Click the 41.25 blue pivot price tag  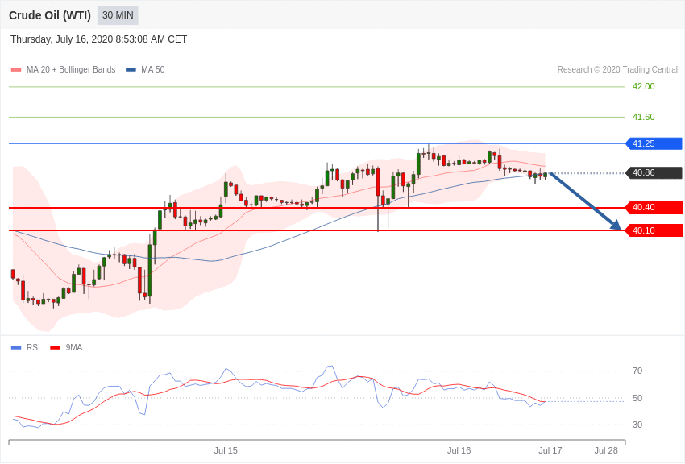pyautogui.click(x=654, y=143)
